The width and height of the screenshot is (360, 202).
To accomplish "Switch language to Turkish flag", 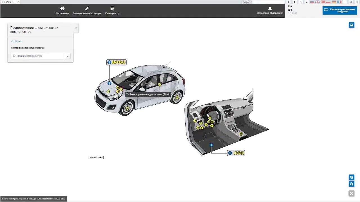I will pyautogui.click(x=323, y=2).
